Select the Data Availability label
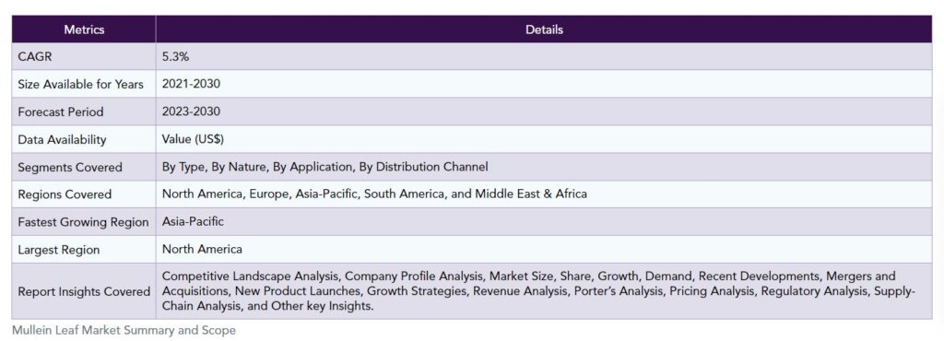Screen dimensions: 944x341 pos(62,139)
